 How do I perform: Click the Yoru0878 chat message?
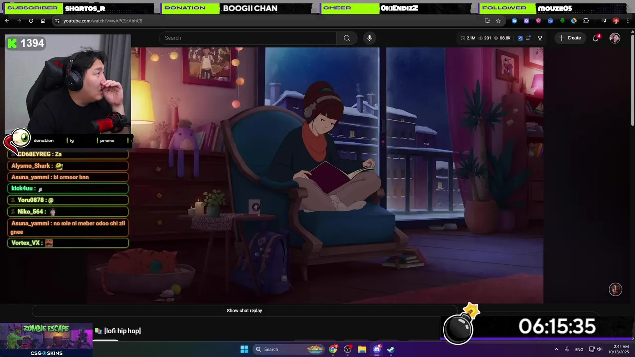point(68,200)
